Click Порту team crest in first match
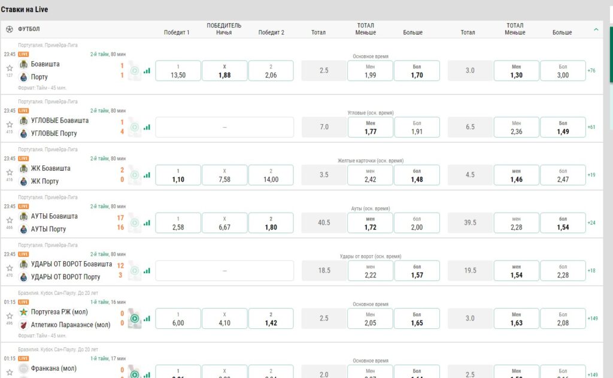This screenshot has width=613, height=378. pyautogui.click(x=23, y=77)
